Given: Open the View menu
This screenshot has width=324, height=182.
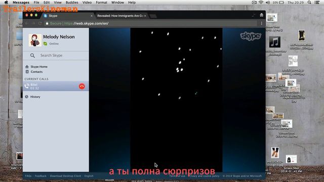Looking at the screenshot, I should tap(58, 3).
